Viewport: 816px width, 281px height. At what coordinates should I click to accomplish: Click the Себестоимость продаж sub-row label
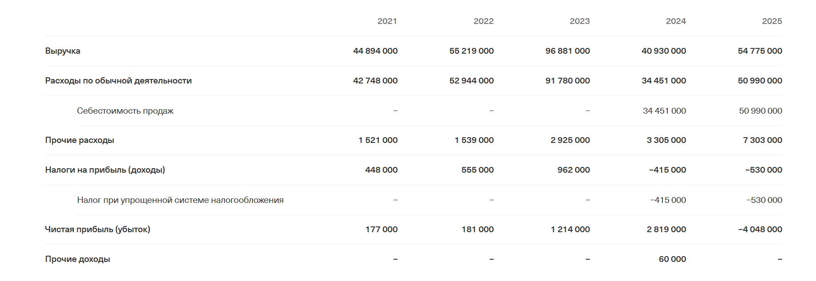125,111
